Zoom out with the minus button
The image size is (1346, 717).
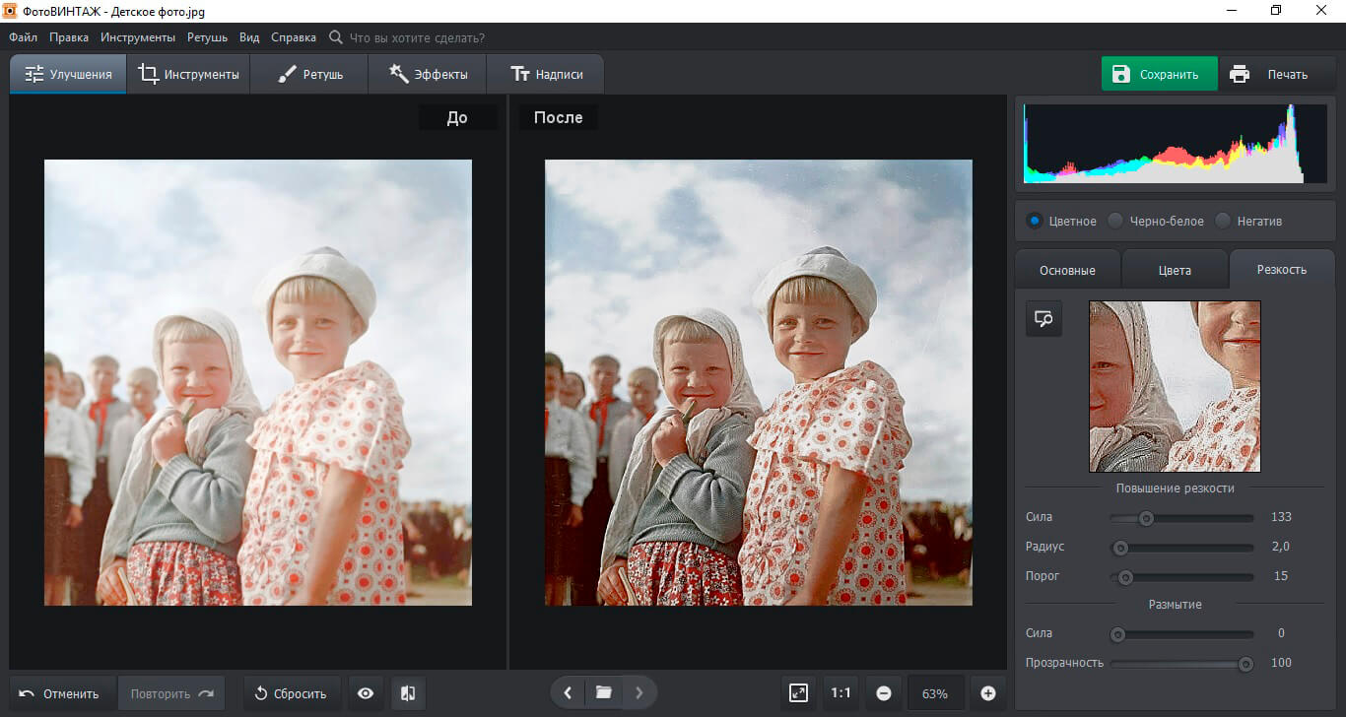884,693
